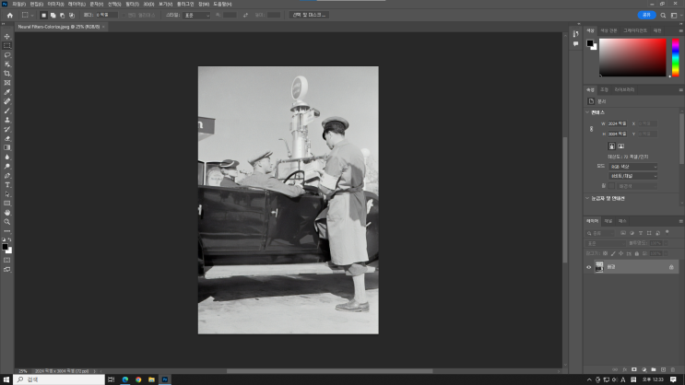The image size is (685, 385).
Task: Select the Eyedropper tool
Action: tap(7, 91)
